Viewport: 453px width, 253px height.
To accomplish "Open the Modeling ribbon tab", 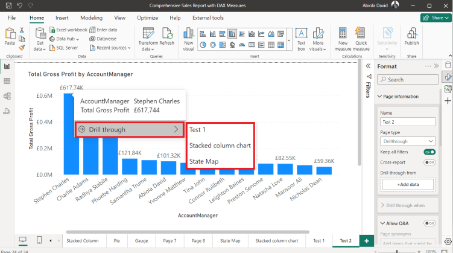I will (91, 18).
